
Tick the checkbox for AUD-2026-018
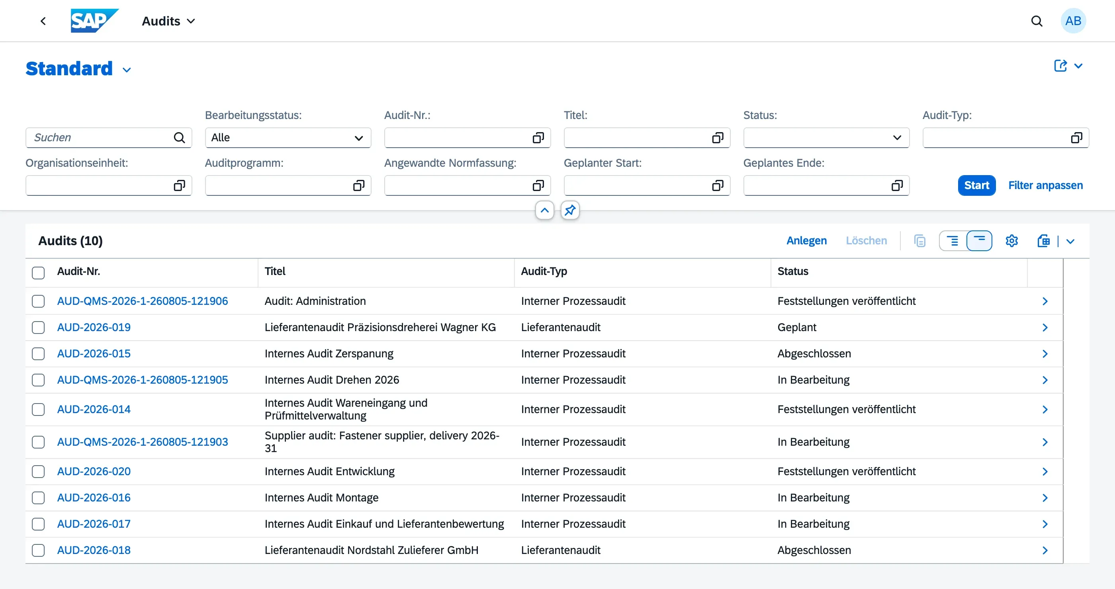[x=38, y=550]
